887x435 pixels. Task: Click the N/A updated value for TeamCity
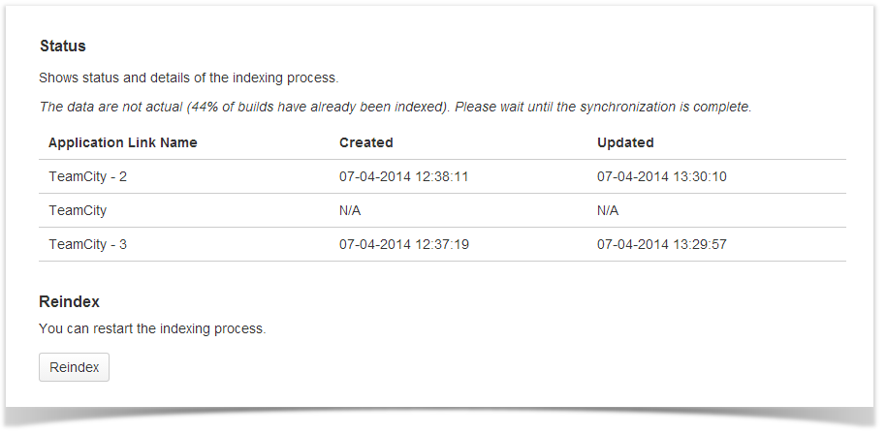[x=608, y=210]
